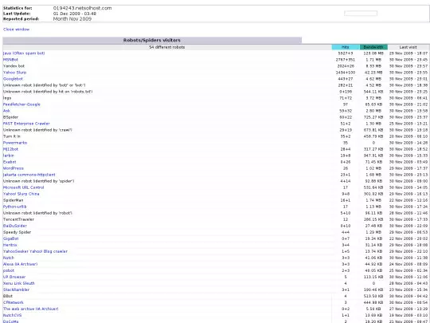This screenshot has height=323, width=430.
Task: Select the Speedy Spider row name
Action: [x=17, y=232]
